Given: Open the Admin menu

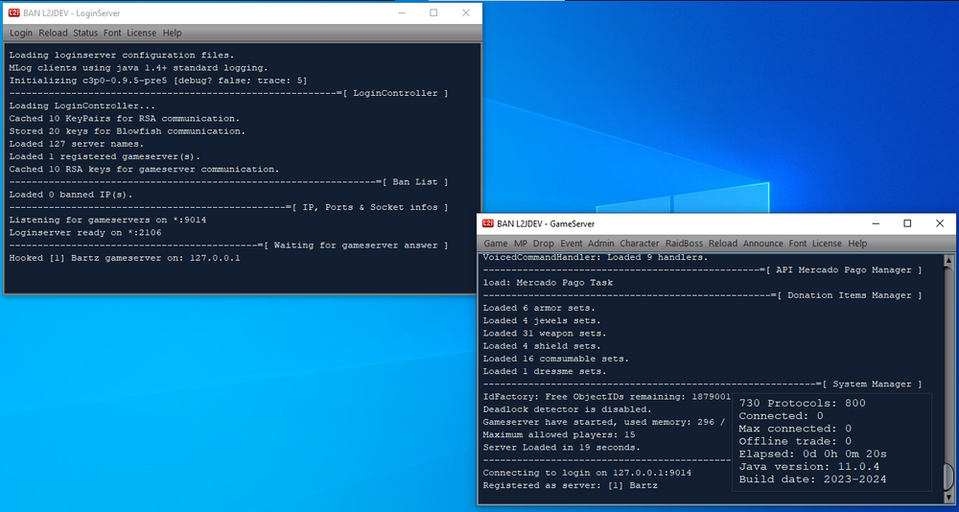Looking at the screenshot, I should (x=600, y=244).
